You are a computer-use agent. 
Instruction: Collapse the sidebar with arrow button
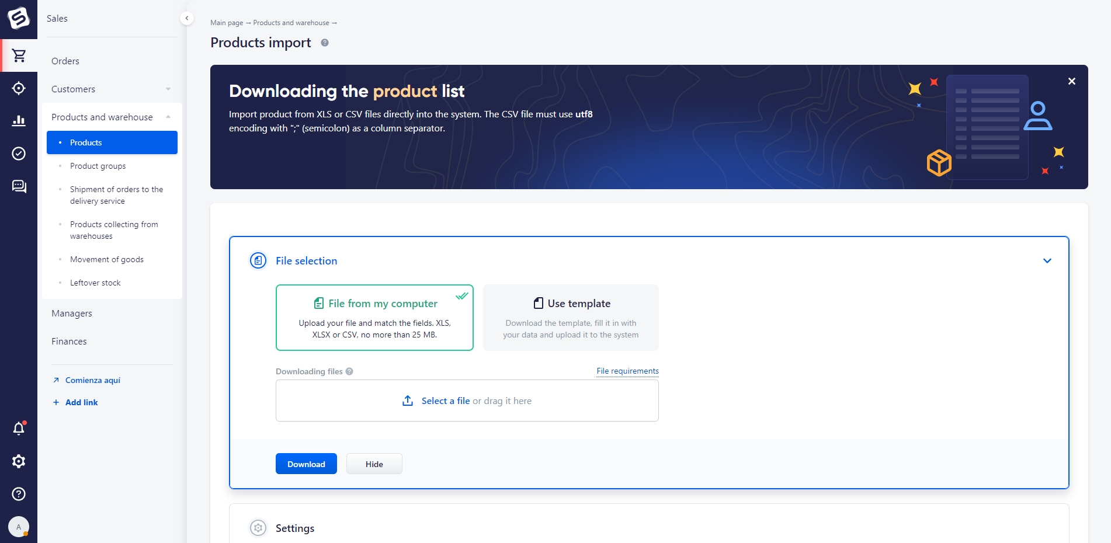click(x=186, y=18)
